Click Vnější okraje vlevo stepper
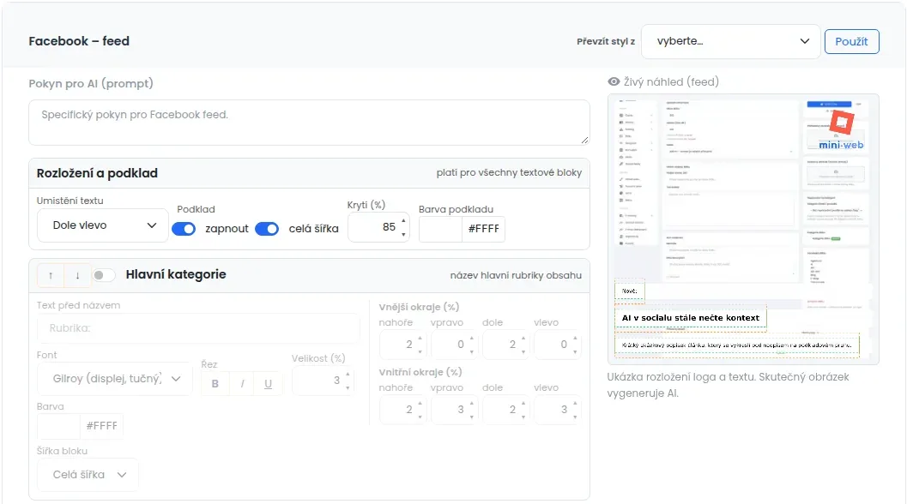 (x=558, y=345)
